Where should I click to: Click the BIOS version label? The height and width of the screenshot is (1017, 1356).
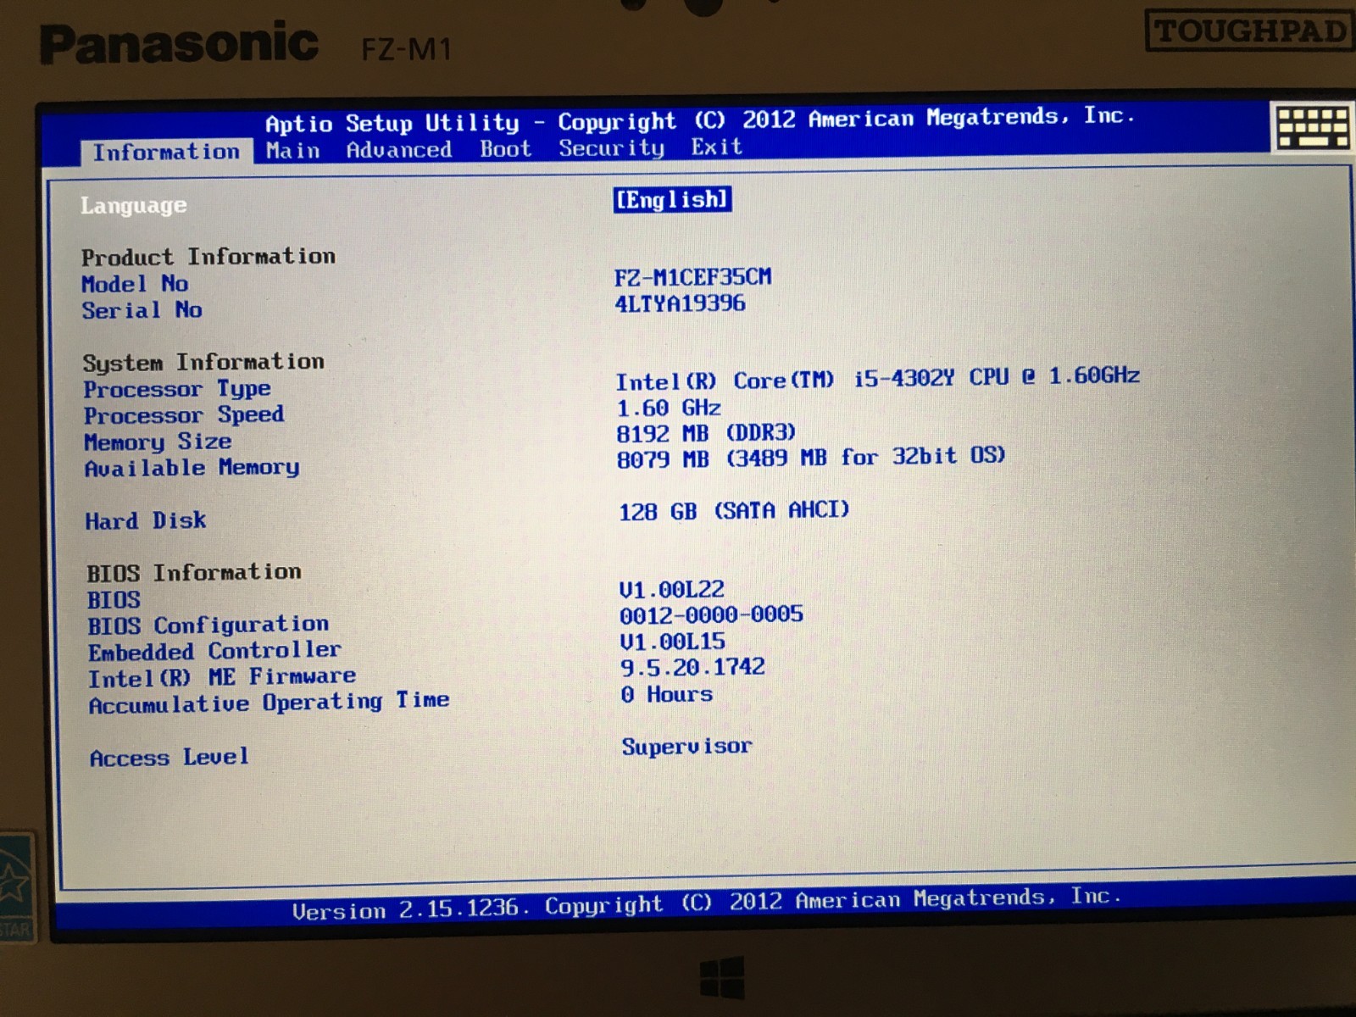tap(114, 600)
